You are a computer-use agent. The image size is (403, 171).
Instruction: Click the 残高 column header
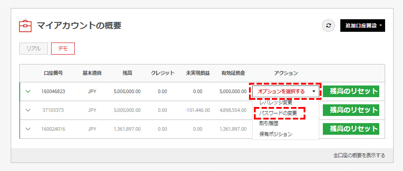[127, 73]
